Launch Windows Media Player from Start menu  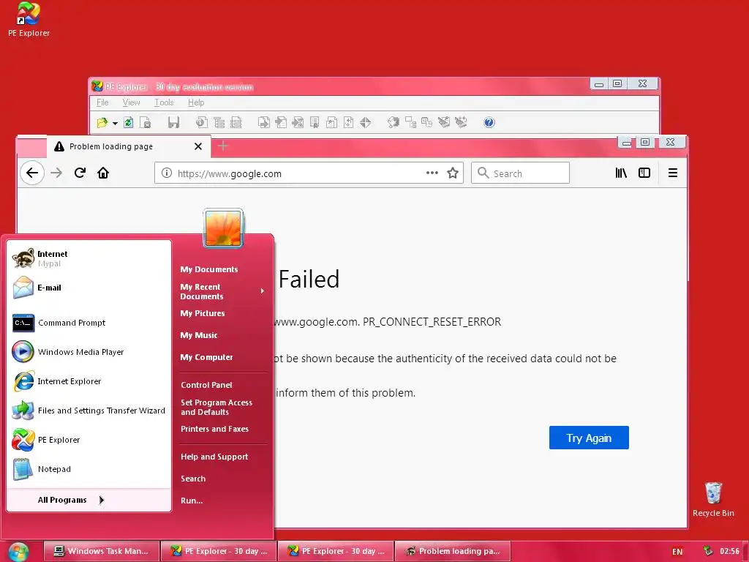click(x=89, y=352)
